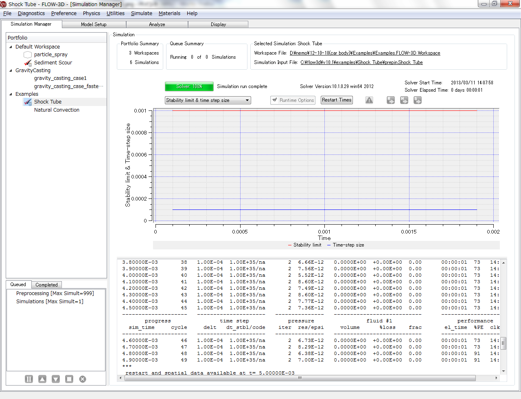
Task: Select the Simulation Manager tab
Action: pos(31,24)
